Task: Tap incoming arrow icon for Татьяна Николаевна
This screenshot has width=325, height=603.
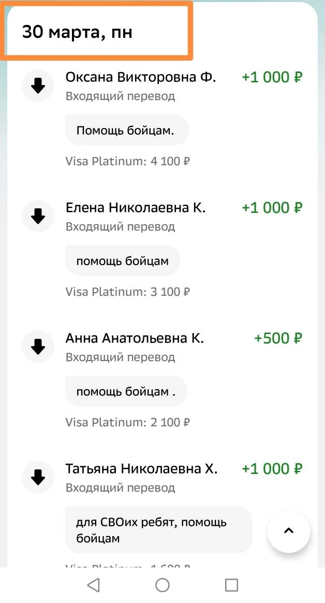Action: 38,477
